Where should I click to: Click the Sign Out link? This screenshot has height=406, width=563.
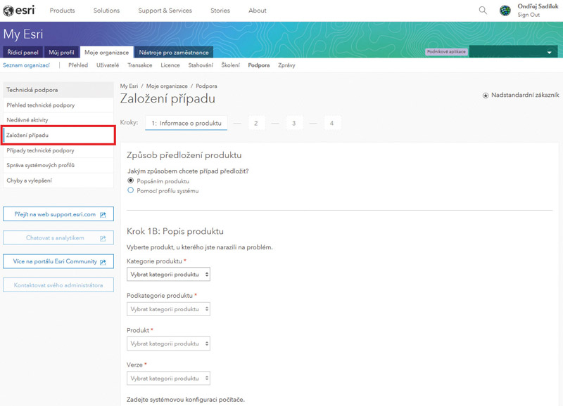529,15
